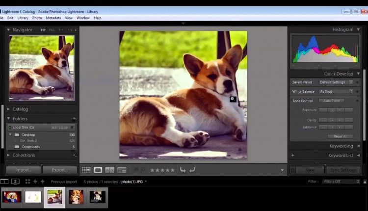Screen dimensions: 368x211
Task: Click the Sync button
Action: click(310, 170)
